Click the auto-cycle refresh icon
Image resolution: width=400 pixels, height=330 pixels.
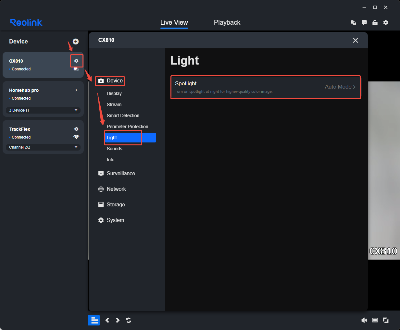[129, 320]
